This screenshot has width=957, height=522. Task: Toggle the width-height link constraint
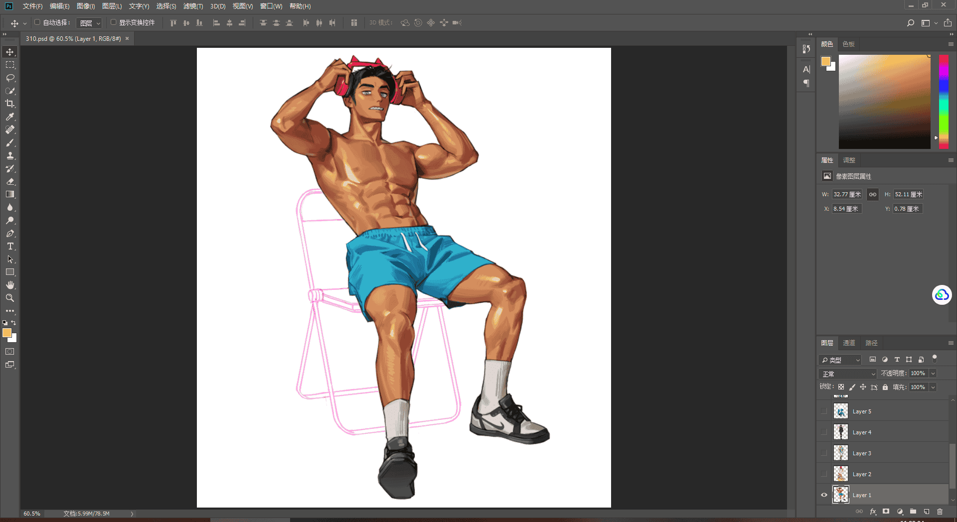873,194
